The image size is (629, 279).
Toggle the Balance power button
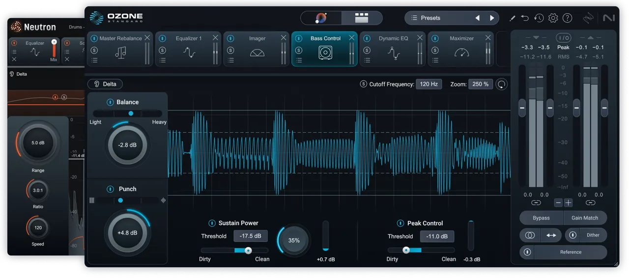pos(110,102)
